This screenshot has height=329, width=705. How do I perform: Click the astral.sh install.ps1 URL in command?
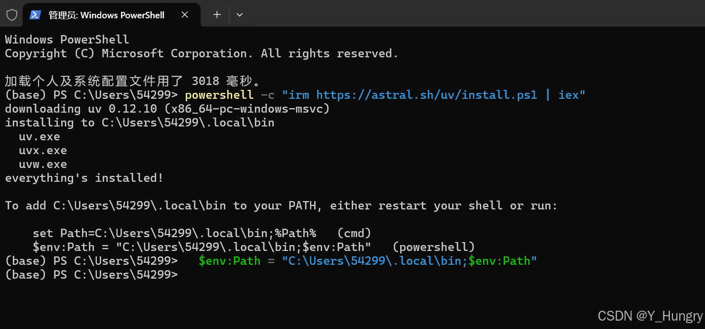pyautogui.click(x=427, y=95)
